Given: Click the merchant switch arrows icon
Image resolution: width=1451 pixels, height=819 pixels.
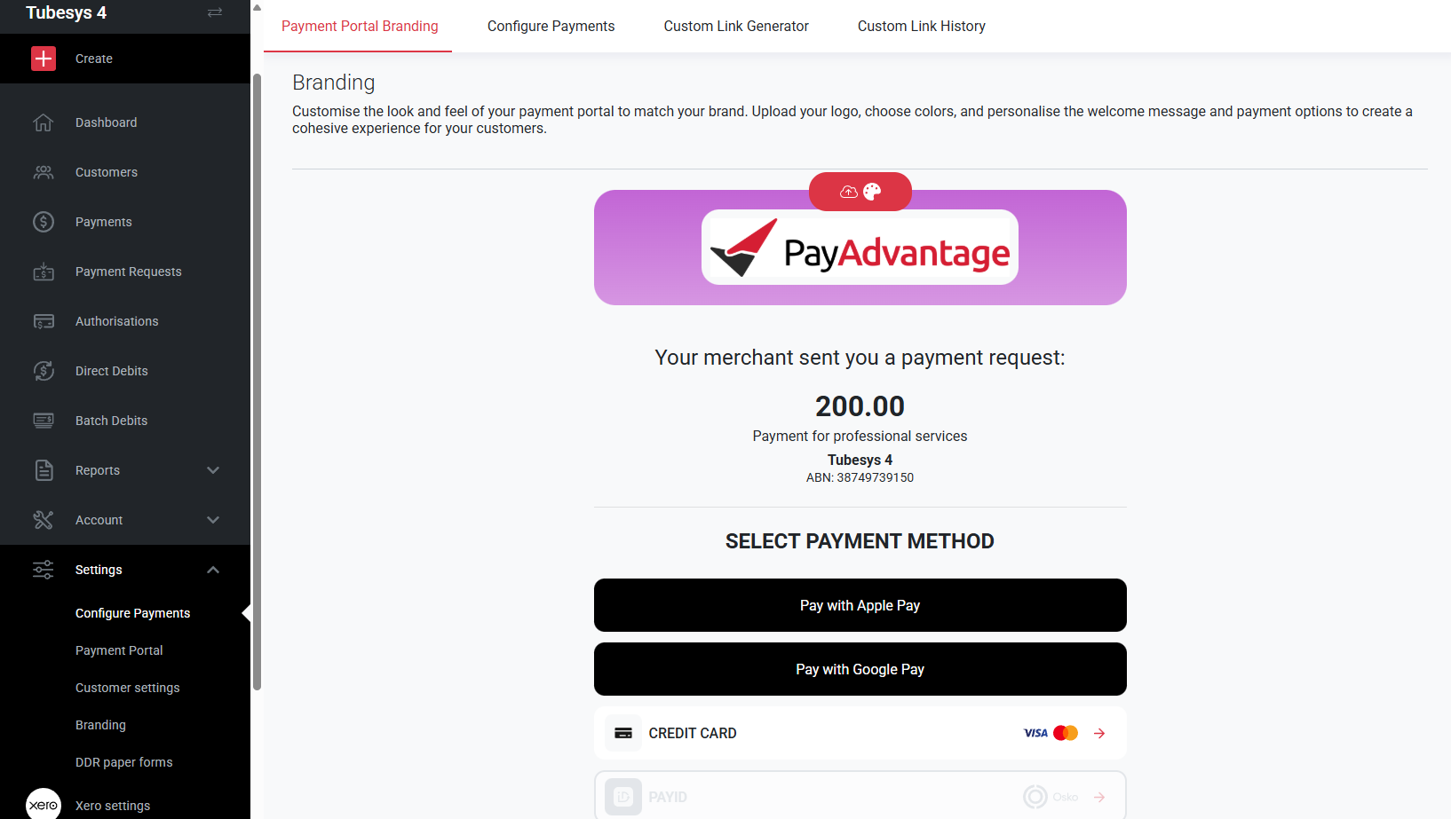Looking at the screenshot, I should (x=215, y=12).
